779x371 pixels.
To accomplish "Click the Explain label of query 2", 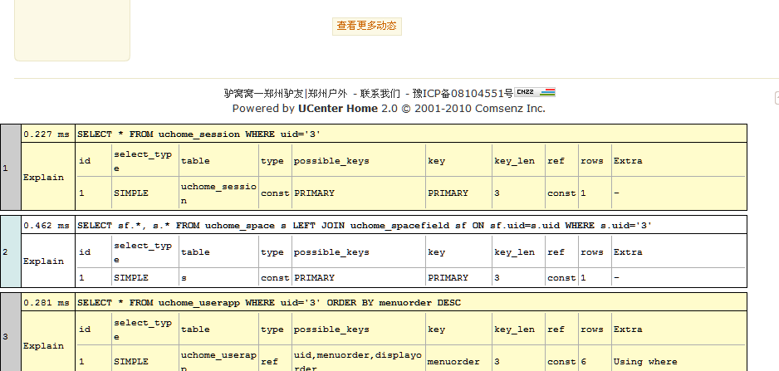I will 43,261.
